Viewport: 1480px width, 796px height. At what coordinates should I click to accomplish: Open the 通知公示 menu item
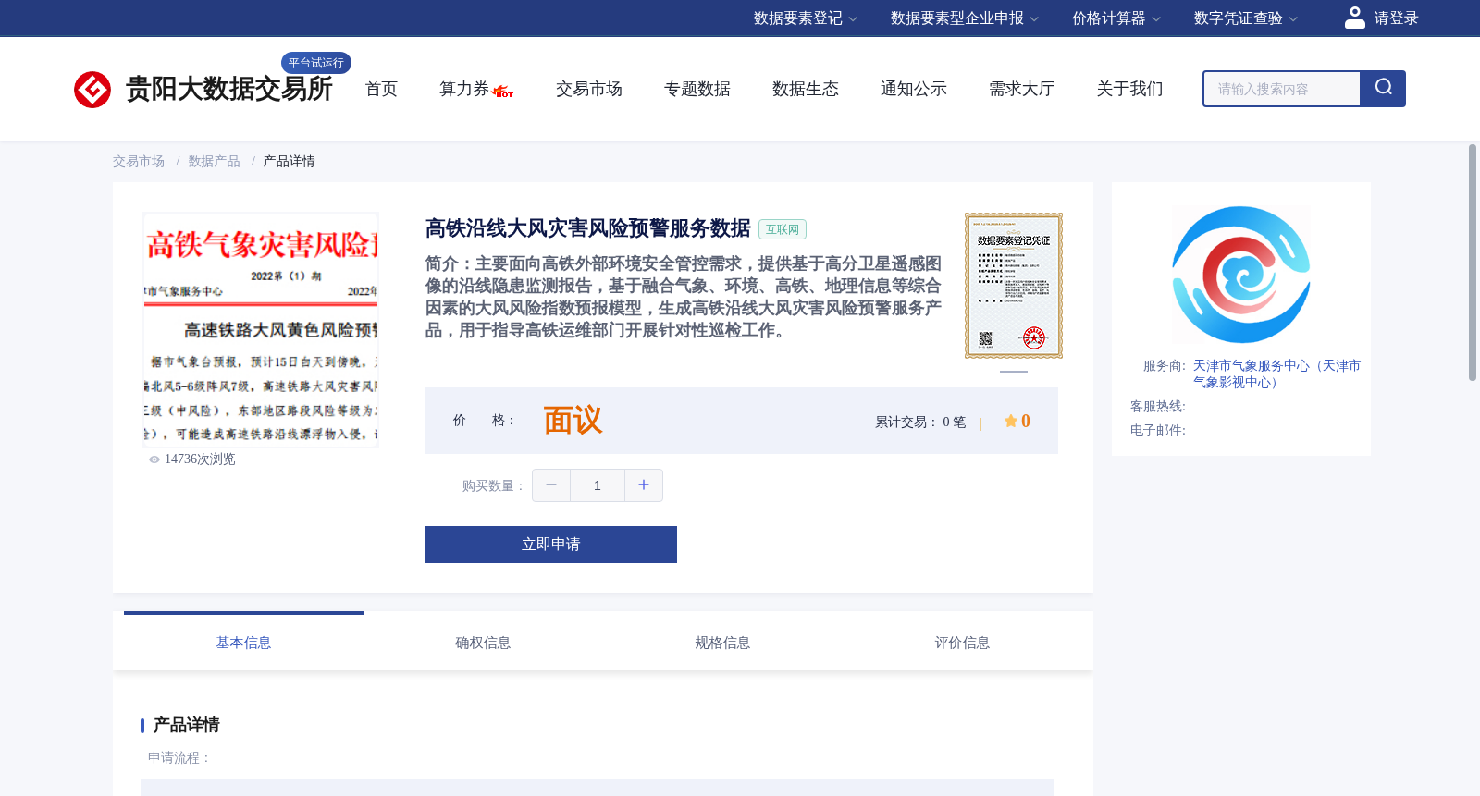[914, 89]
